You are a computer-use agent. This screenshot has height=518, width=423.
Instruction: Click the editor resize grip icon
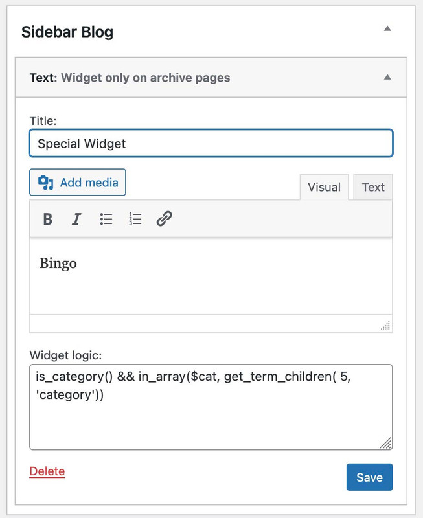coord(385,326)
